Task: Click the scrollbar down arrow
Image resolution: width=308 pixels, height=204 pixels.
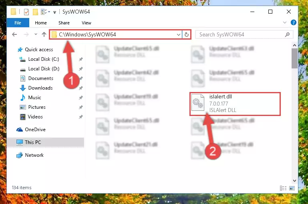Action: [x=294, y=180]
